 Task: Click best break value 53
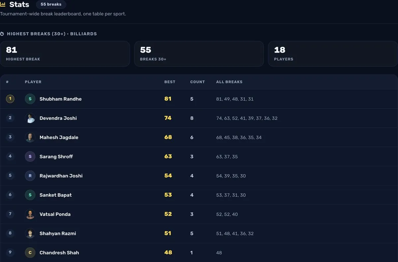(168, 195)
